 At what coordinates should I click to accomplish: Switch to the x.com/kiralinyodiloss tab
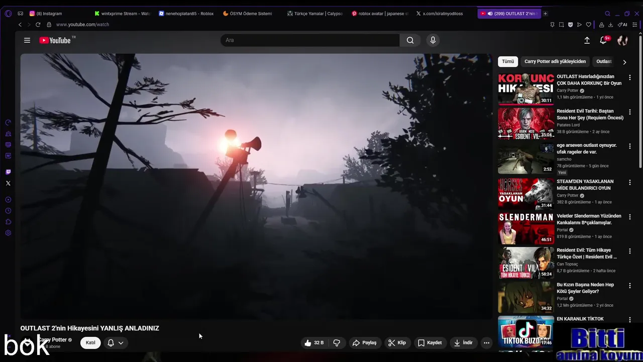point(444,14)
